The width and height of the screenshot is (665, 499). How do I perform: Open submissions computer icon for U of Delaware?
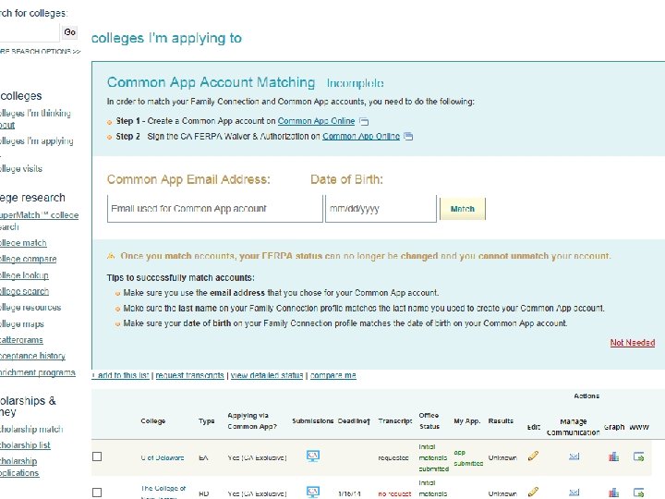[313, 456]
